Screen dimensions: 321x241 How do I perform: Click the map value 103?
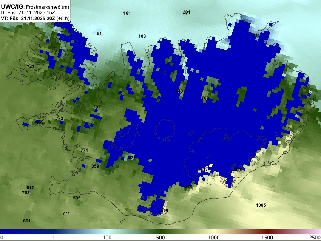142,36
